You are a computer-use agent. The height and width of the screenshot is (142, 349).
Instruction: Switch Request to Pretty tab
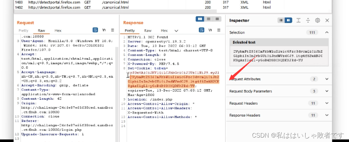point(23,30)
